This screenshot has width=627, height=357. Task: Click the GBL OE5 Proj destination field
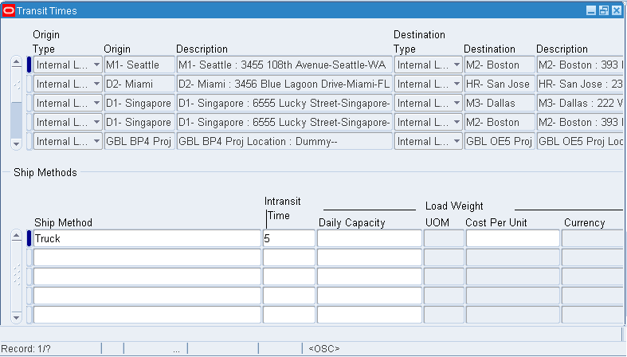pos(500,142)
